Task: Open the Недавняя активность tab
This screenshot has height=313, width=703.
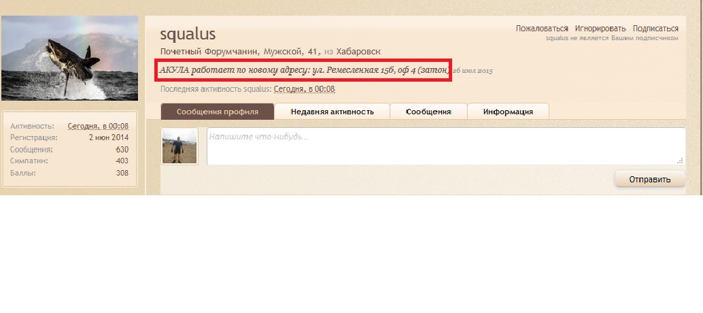Action: (332, 112)
